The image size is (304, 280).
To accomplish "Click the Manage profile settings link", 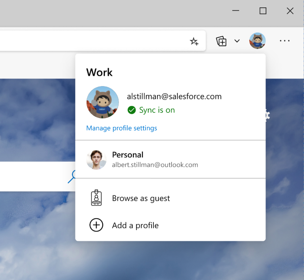I will tap(121, 128).
